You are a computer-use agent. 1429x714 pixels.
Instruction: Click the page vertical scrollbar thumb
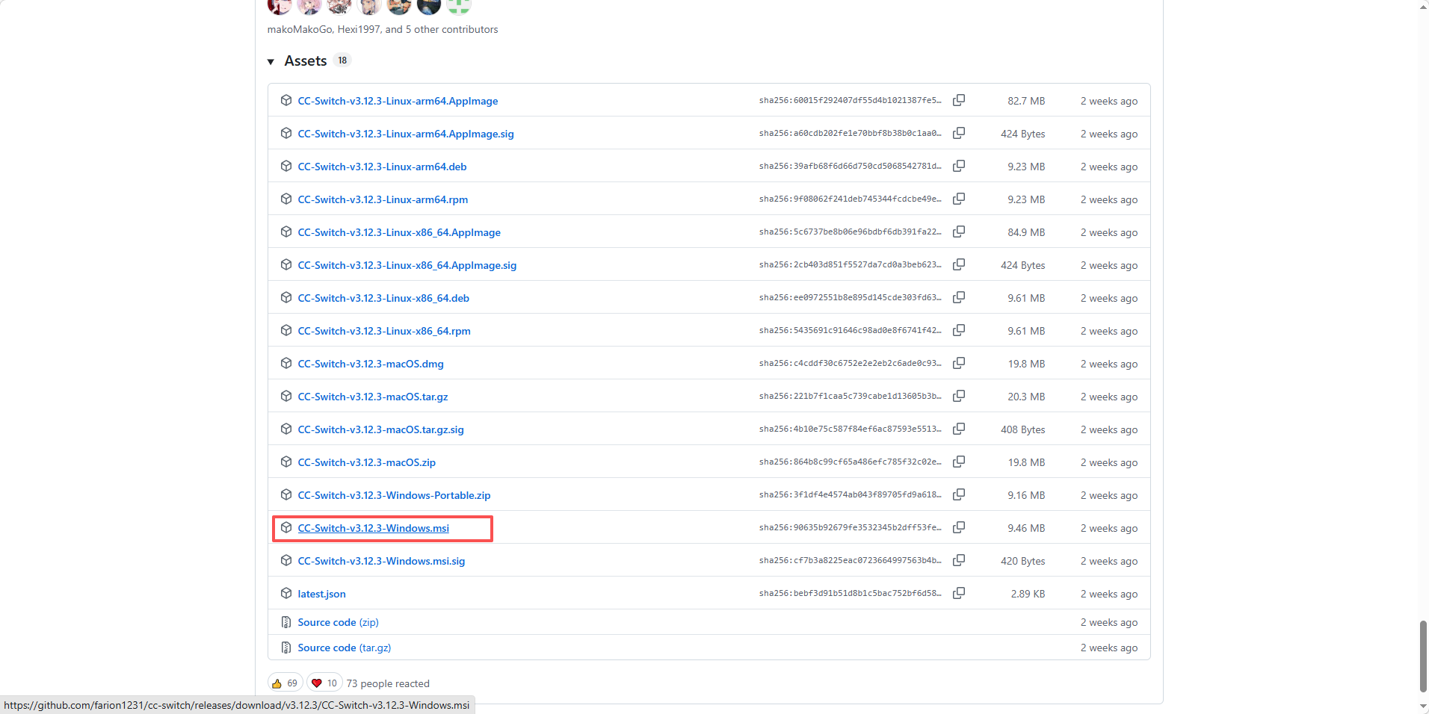coord(1423,656)
